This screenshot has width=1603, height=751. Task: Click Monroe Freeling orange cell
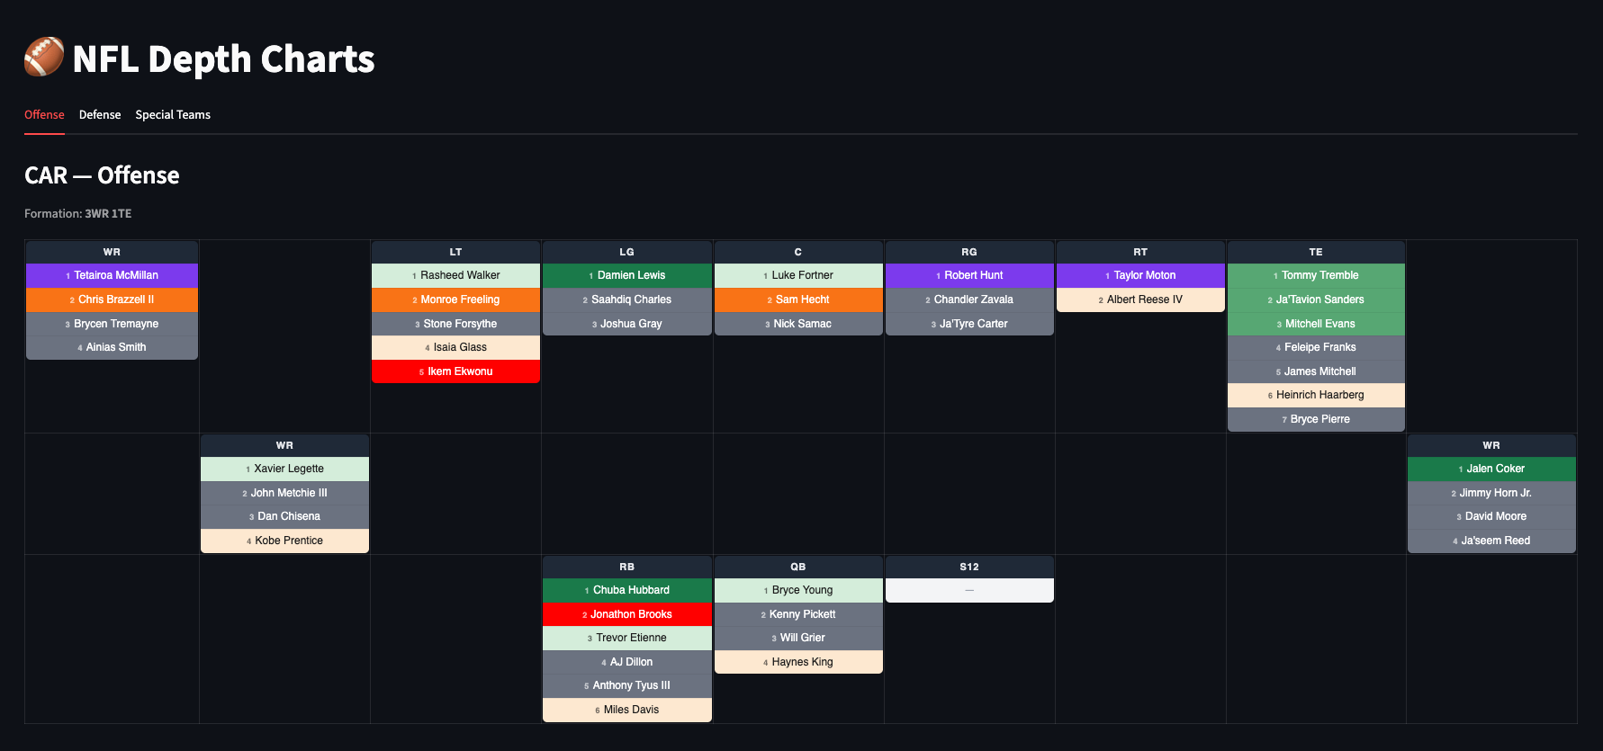pos(455,300)
